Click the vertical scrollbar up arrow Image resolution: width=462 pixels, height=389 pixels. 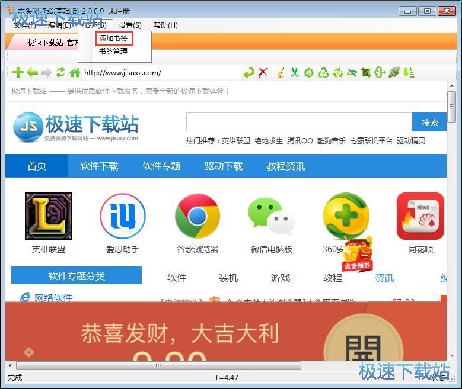(452, 86)
